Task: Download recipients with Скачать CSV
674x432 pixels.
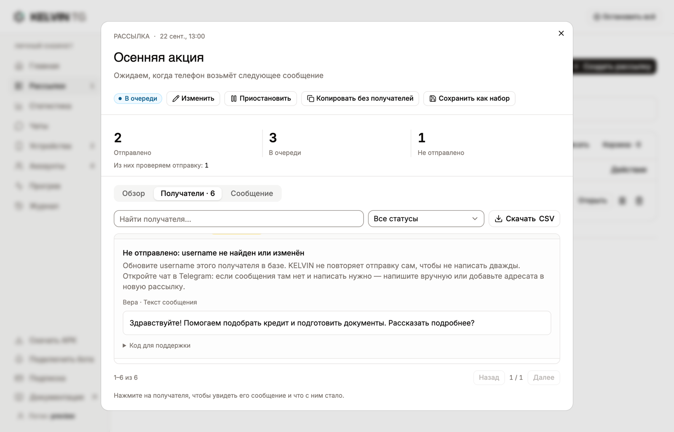Action: pos(524,219)
